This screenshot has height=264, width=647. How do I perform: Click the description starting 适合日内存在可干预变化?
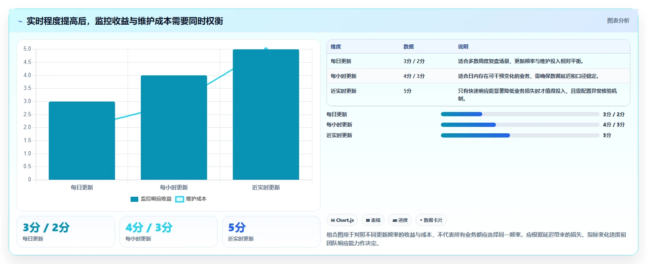(x=528, y=76)
